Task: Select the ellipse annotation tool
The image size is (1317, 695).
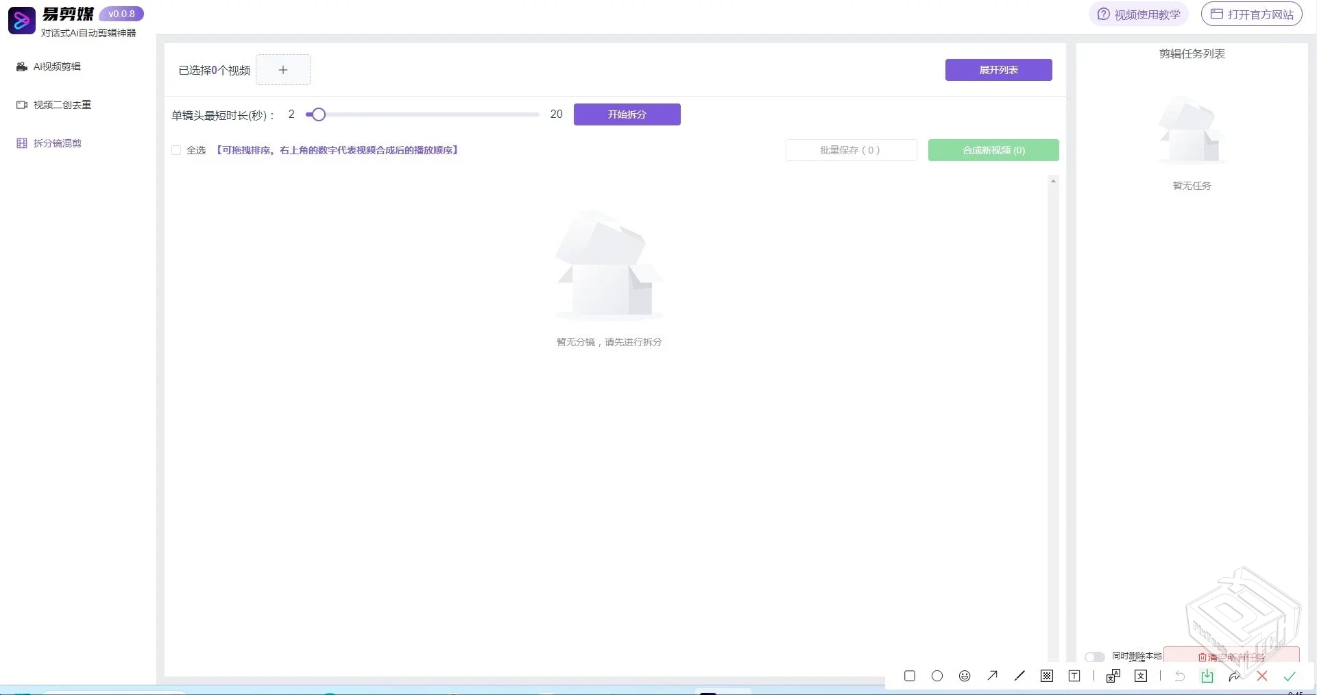Action: click(x=937, y=676)
